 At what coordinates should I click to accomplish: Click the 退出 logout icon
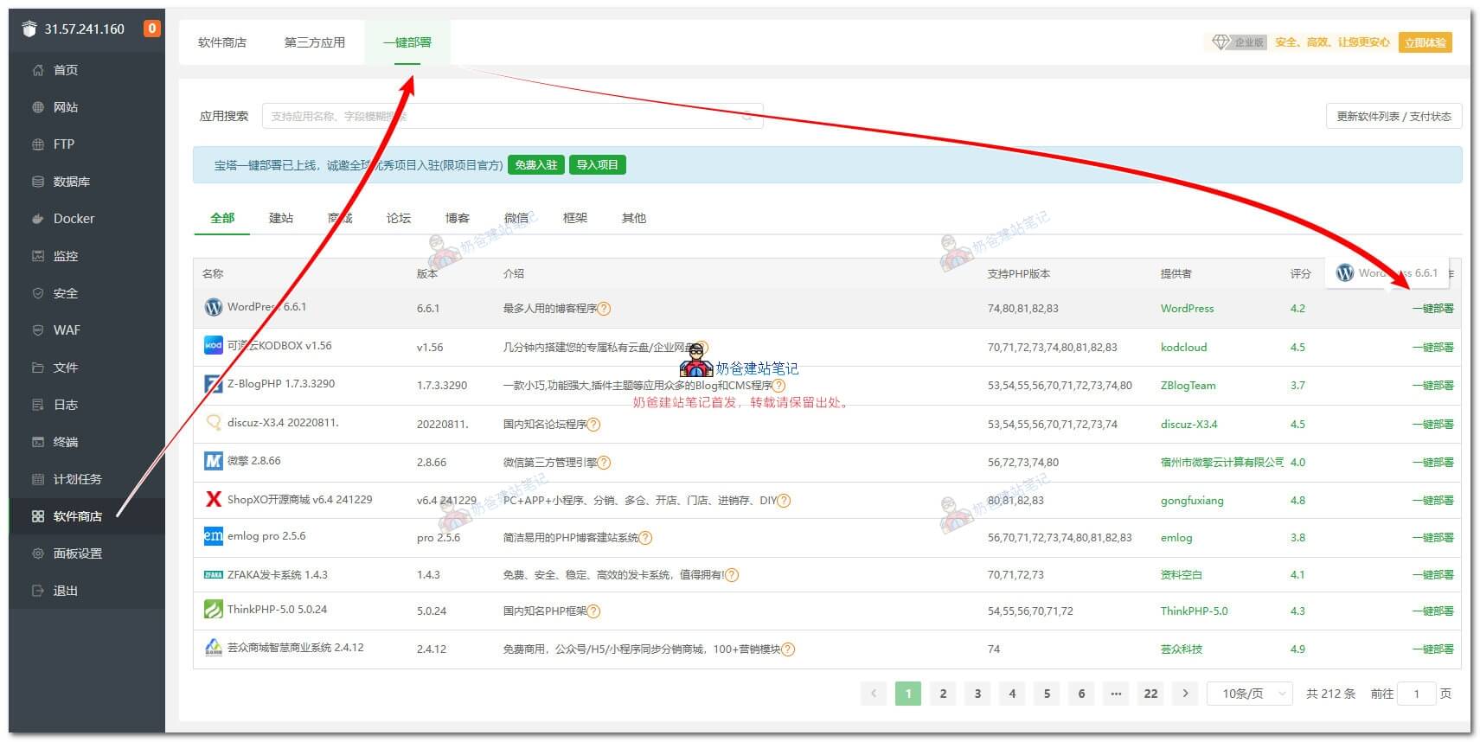[38, 591]
